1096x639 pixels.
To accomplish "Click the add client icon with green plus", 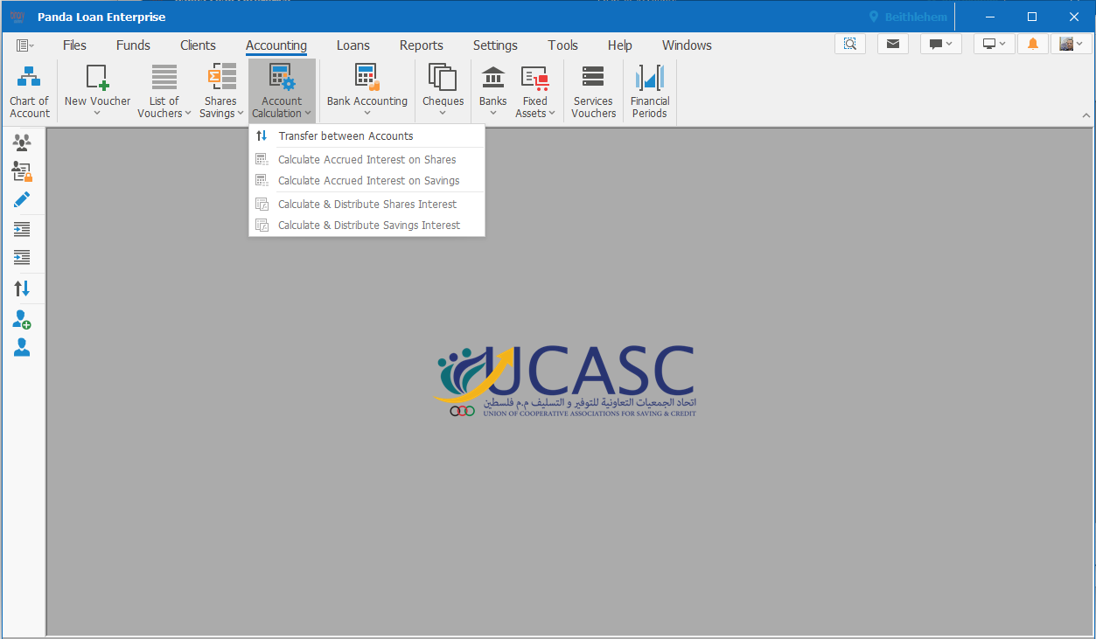I will [22, 319].
